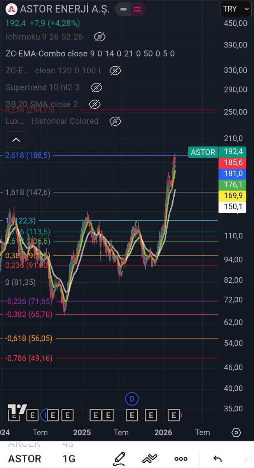
Task: Select the BB 20 SMA close 2 legend
Action: (x=42, y=104)
